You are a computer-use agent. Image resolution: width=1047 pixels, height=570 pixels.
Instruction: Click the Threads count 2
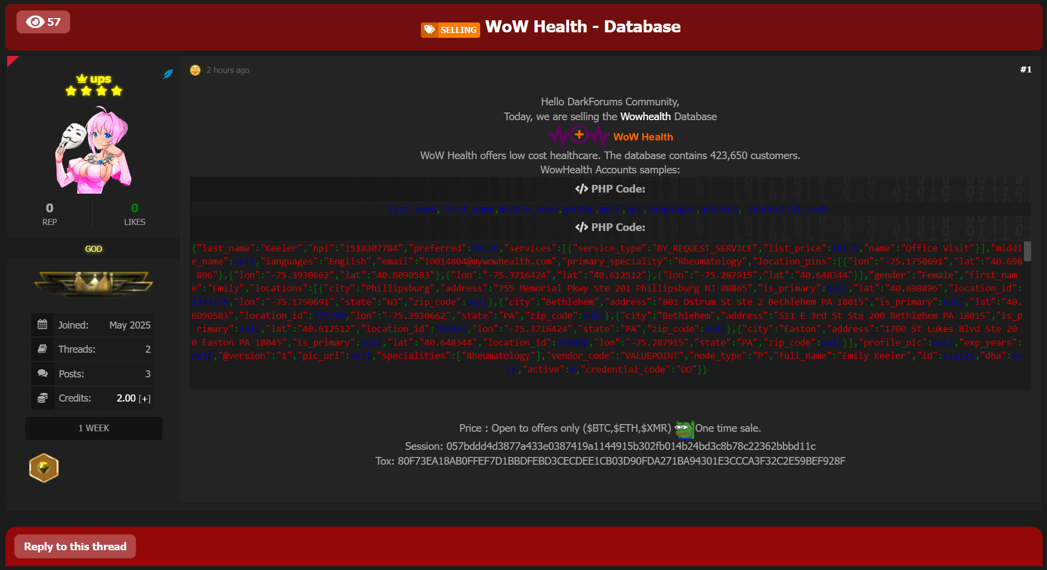148,349
